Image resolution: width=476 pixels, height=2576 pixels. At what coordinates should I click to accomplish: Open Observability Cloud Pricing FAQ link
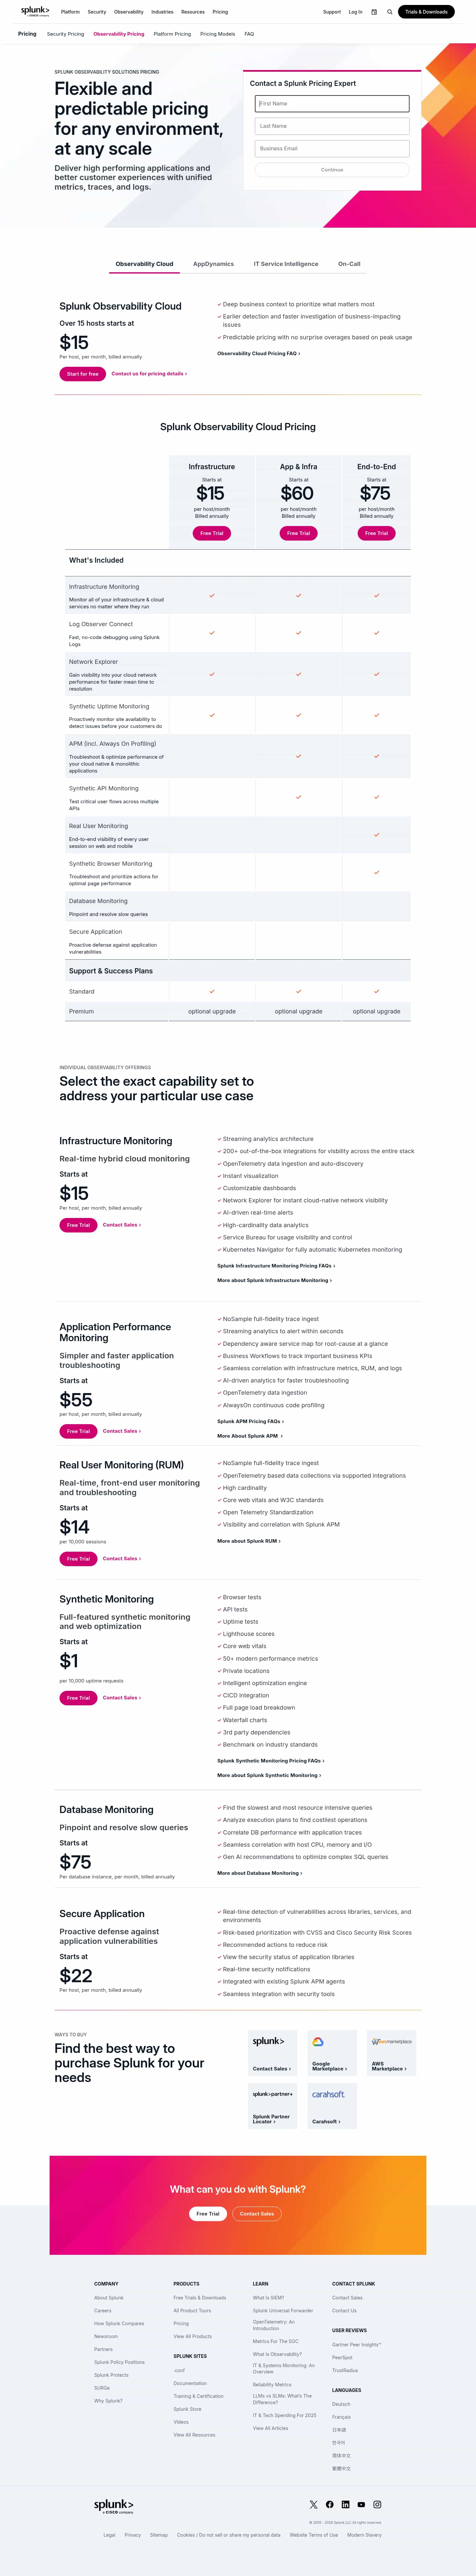pos(258,353)
